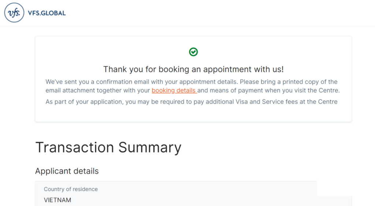Click the words 'email attachment together with your'
Viewport: 375px width, 206px height.
pyautogui.click(x=98, y=90)
